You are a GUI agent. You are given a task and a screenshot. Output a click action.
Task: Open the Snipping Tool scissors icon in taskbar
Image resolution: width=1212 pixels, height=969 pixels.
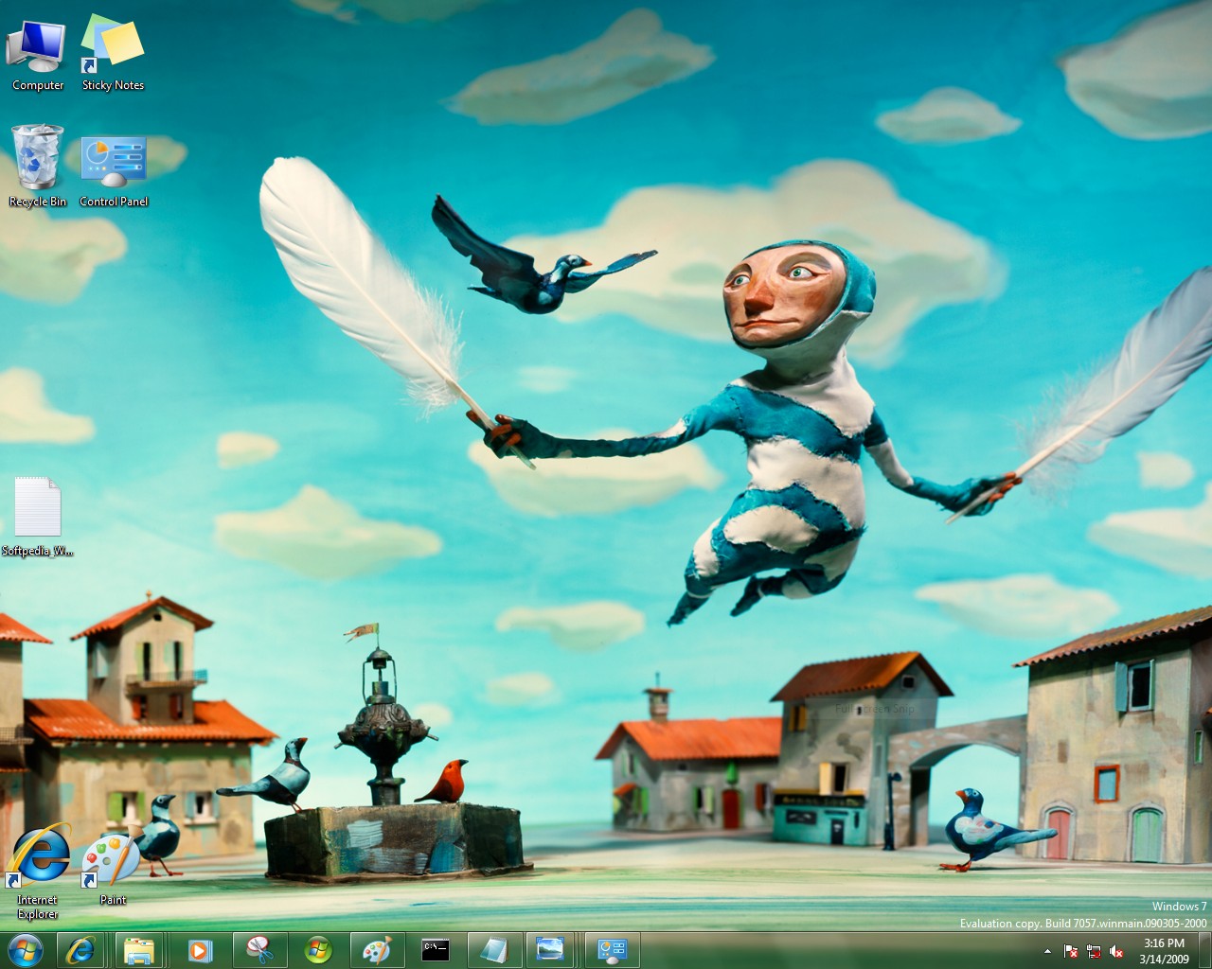coord(258,950)
